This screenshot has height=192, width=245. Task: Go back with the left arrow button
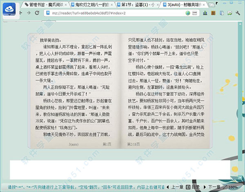pyautogui.click(x=20, y=13)
